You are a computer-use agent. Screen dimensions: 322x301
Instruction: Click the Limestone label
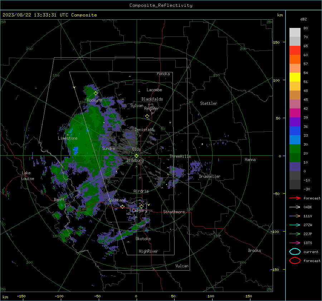68,138
